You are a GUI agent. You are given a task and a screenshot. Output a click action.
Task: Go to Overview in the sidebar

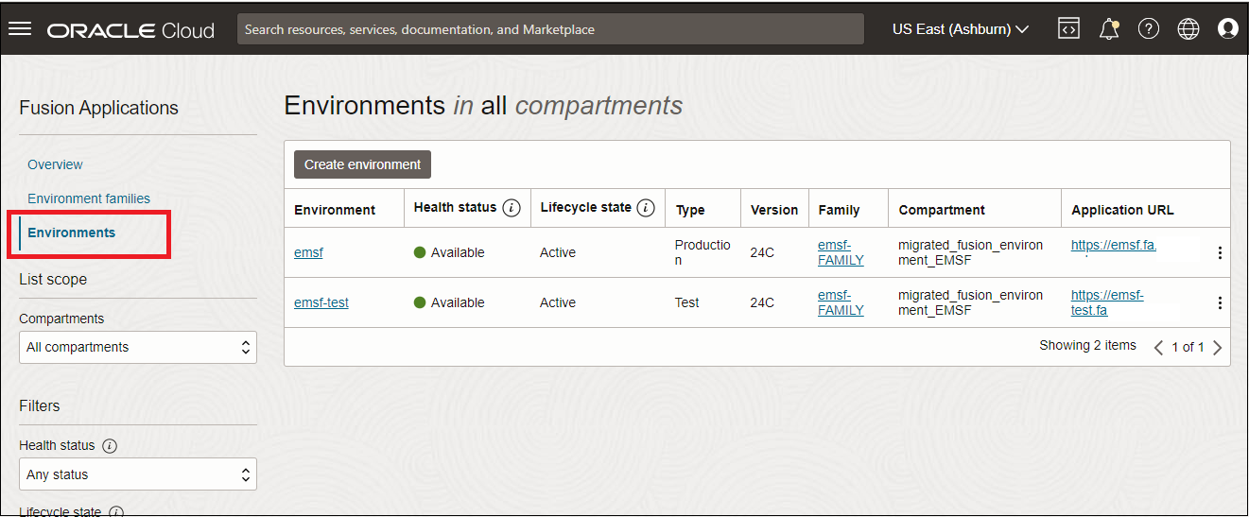55,164
